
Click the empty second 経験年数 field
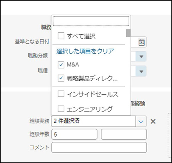[124, 134]
